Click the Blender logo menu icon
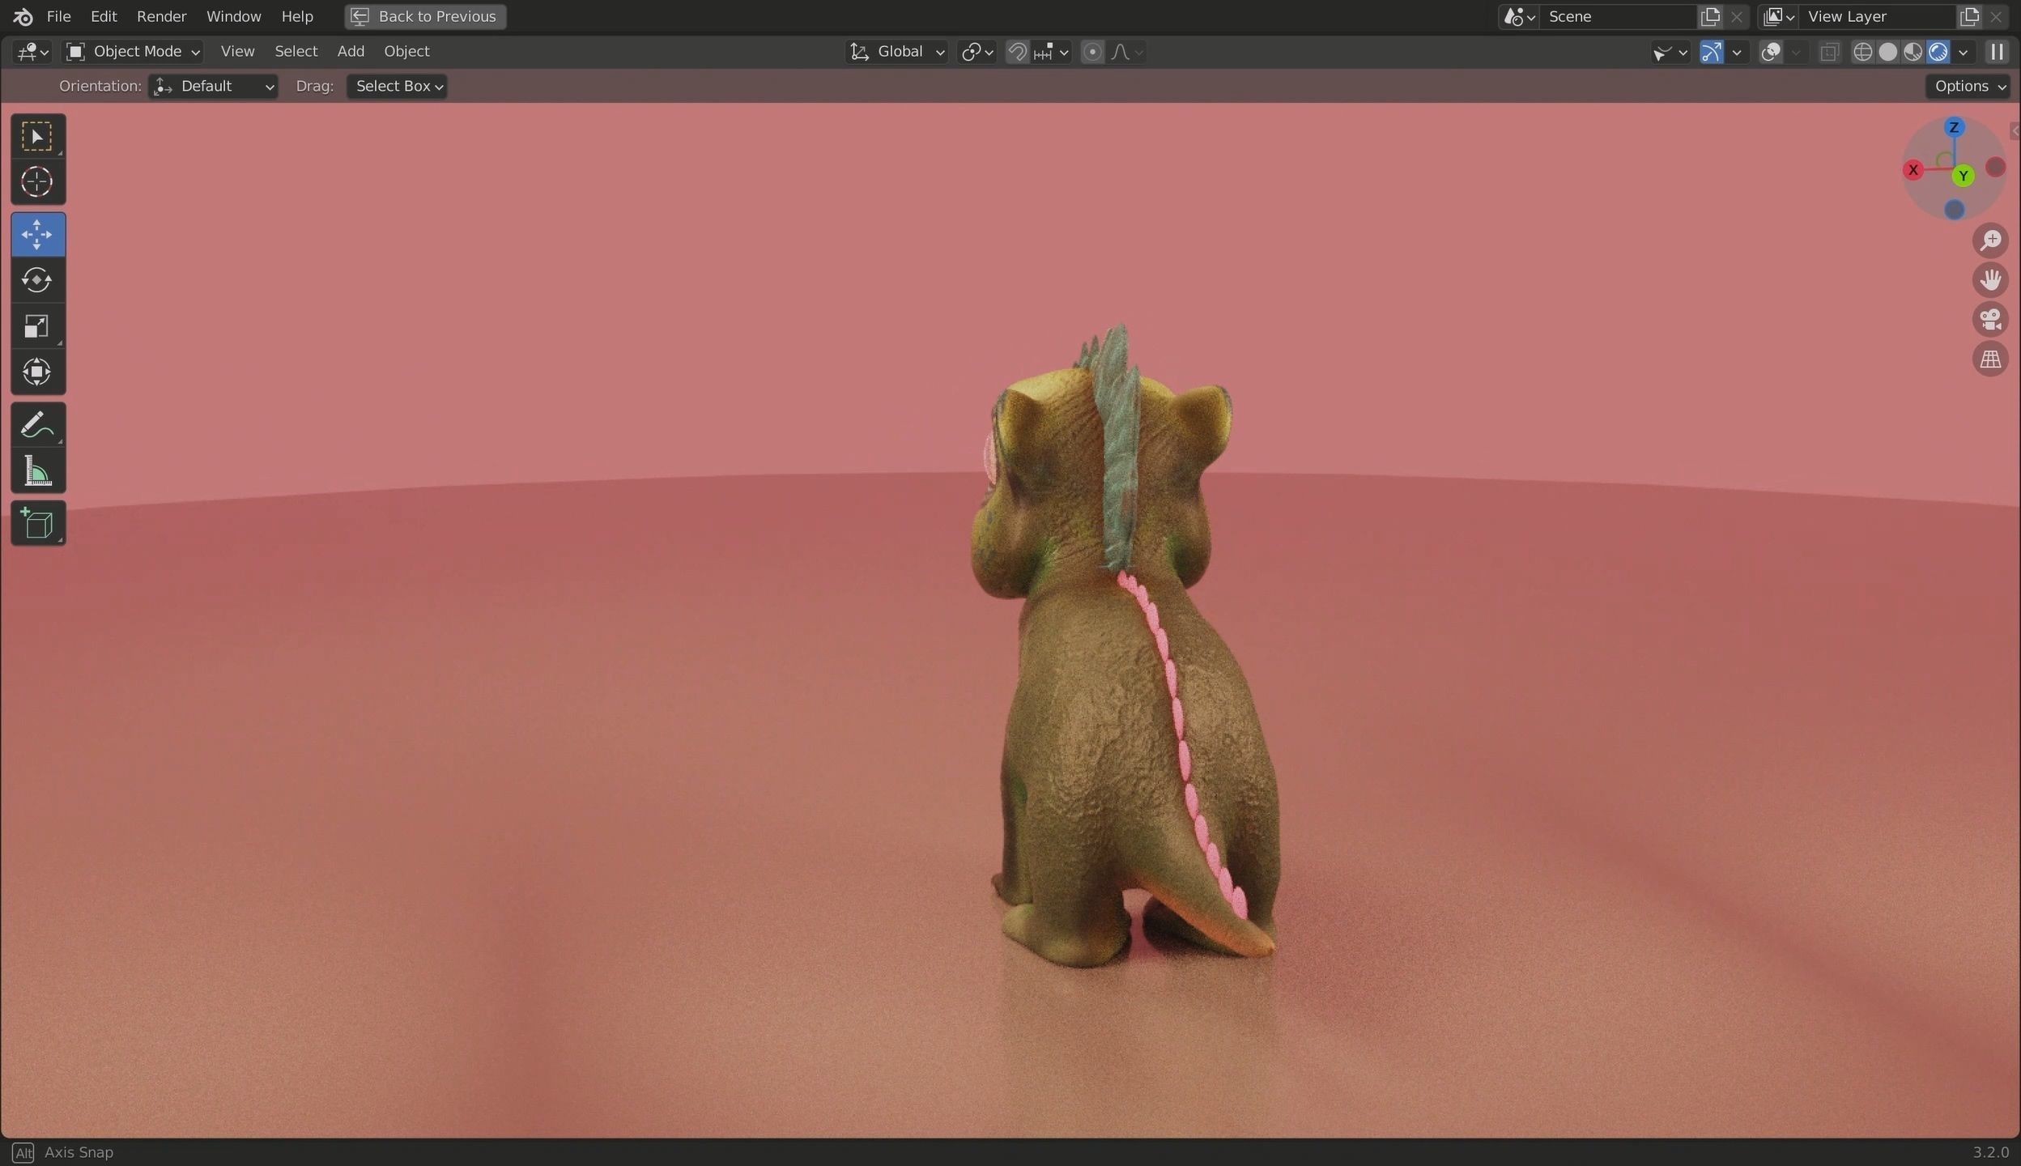Screen dimensions: 2021x1166 point(23,16)
